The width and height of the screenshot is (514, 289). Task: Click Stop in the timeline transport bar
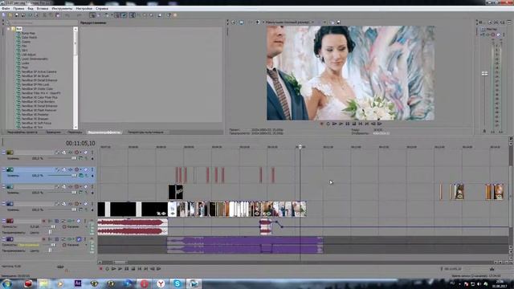(x=133, y=269)
